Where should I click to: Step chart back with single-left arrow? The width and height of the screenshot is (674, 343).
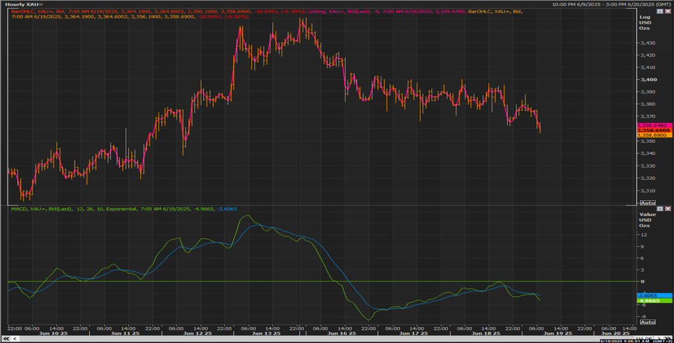15,339
